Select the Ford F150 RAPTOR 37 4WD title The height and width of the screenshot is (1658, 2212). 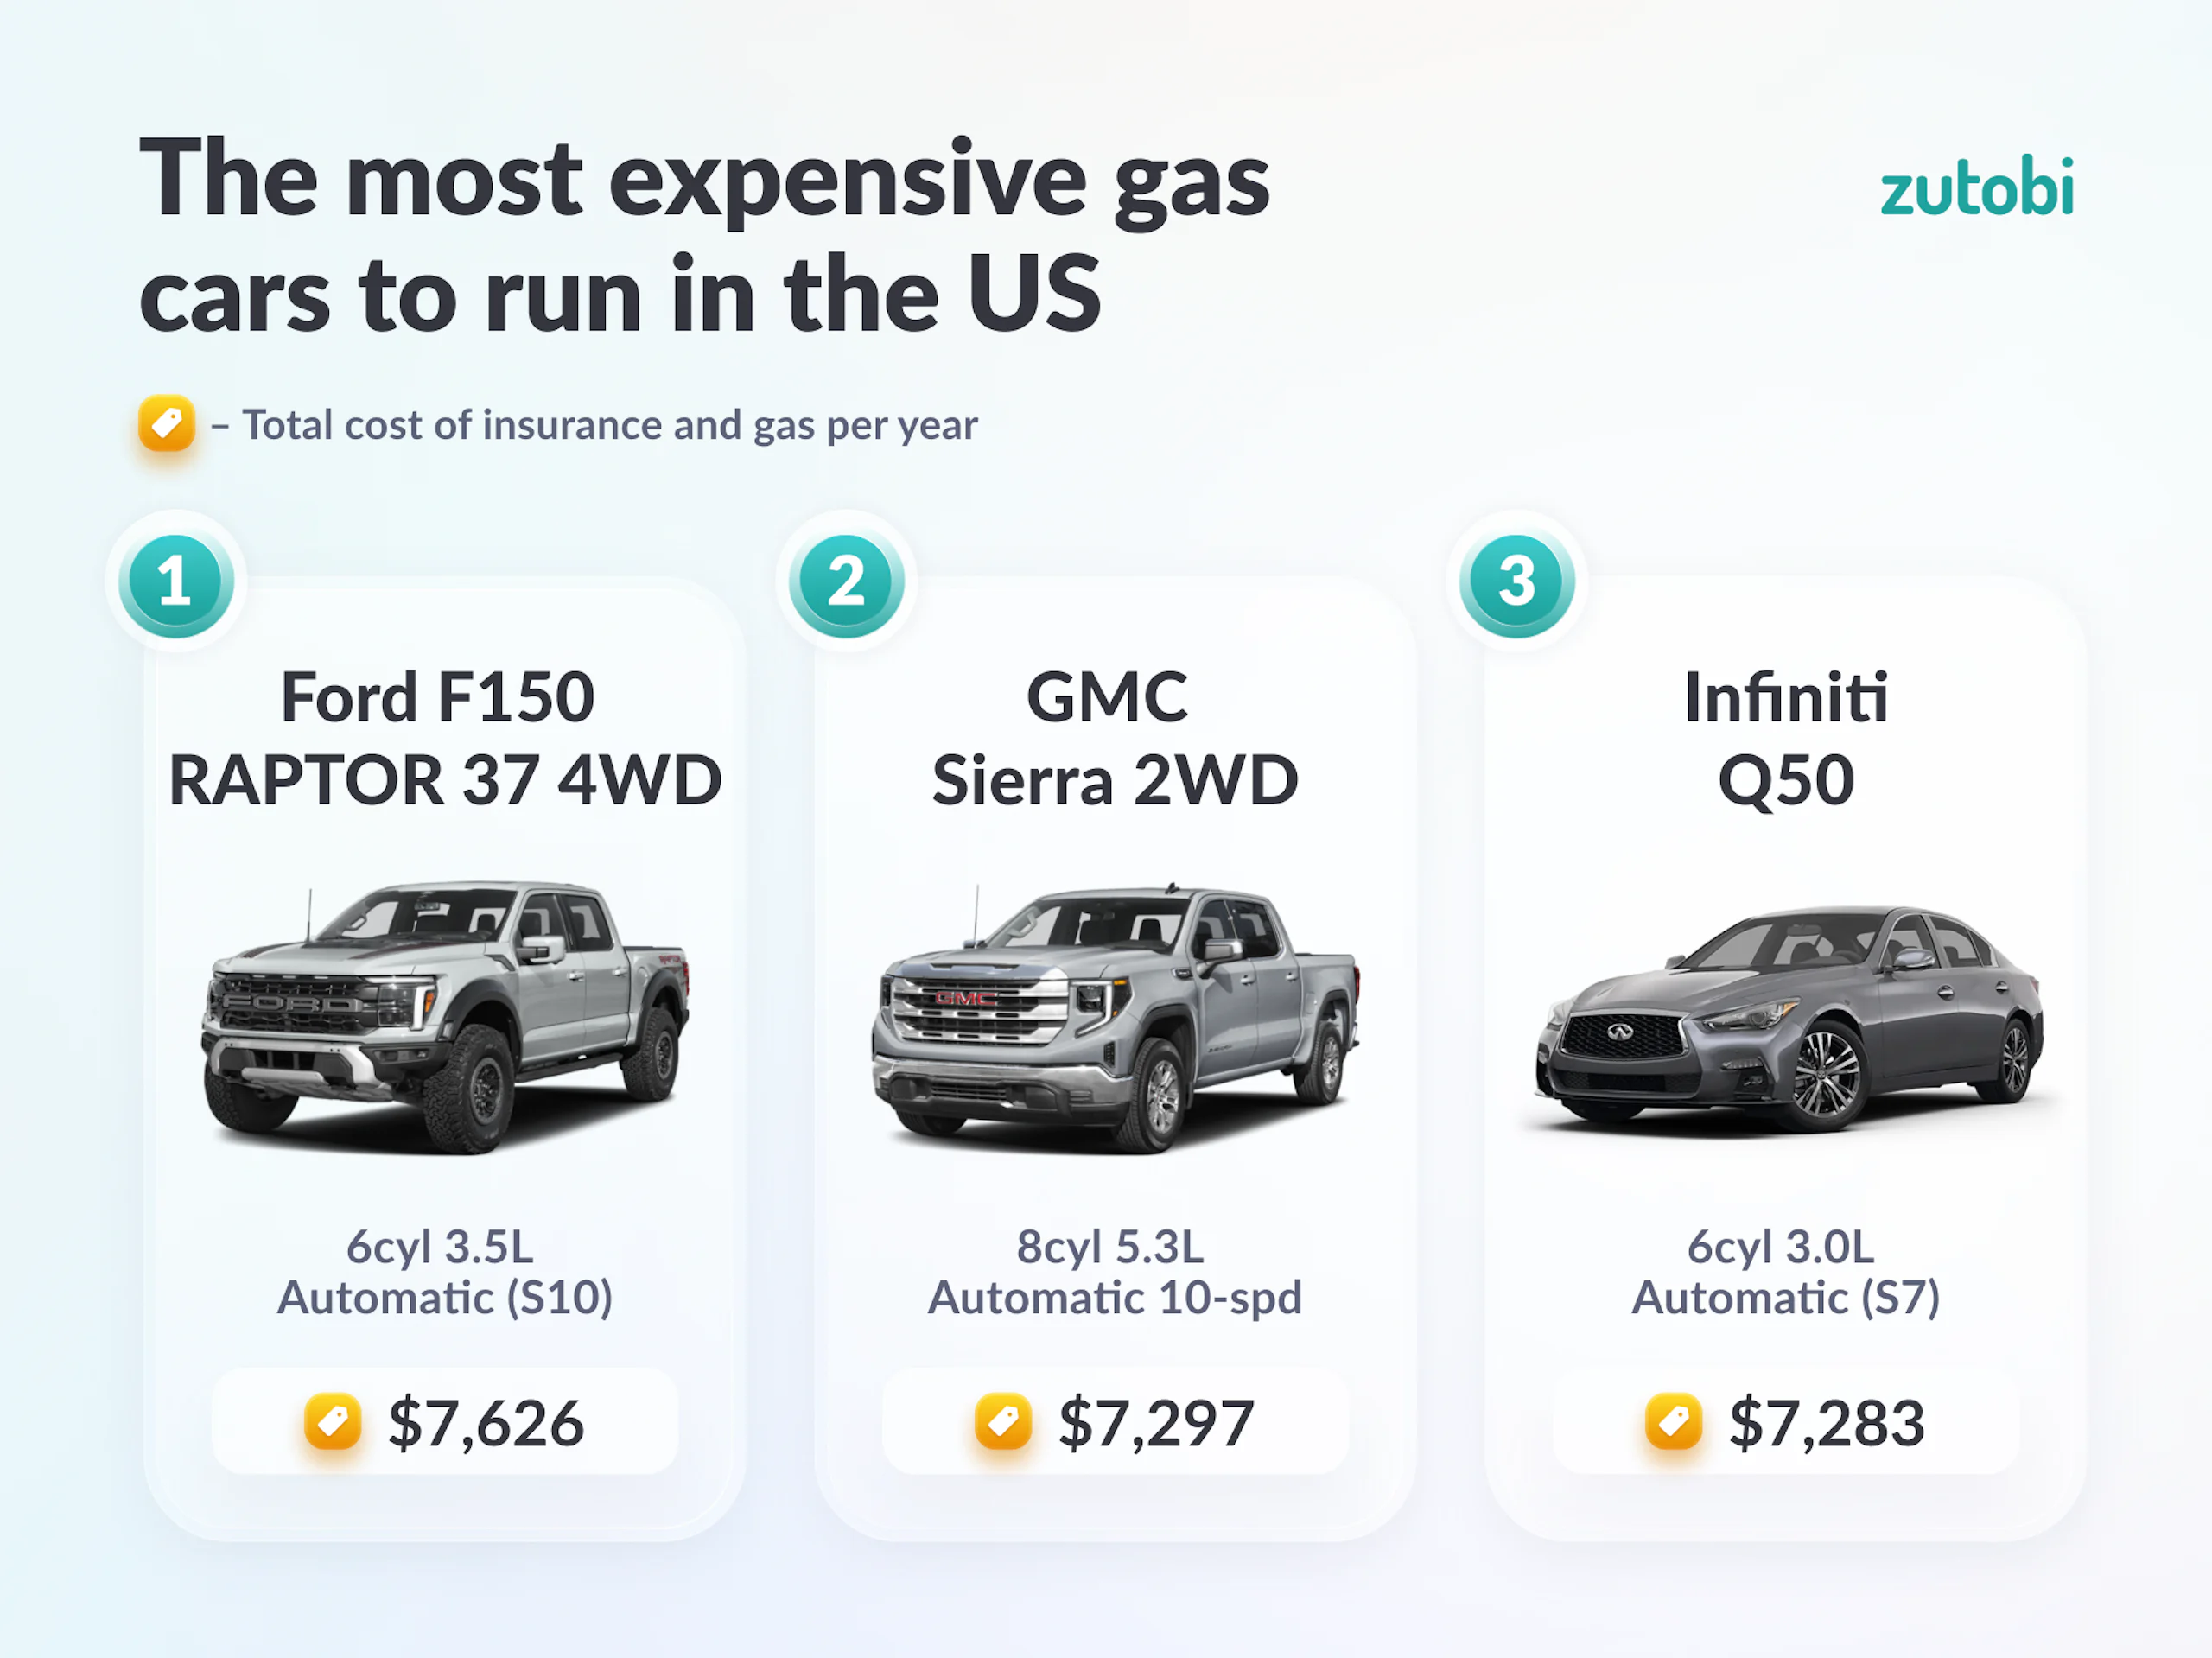[445, 738]
